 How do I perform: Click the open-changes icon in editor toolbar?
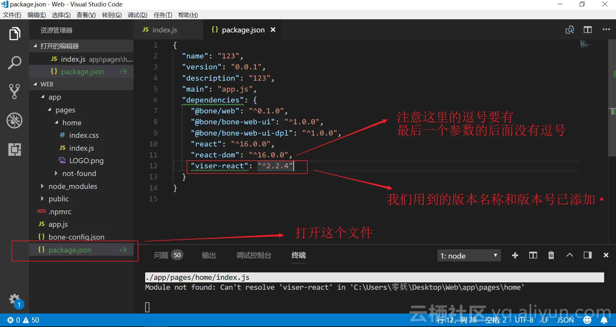[570, 30]
